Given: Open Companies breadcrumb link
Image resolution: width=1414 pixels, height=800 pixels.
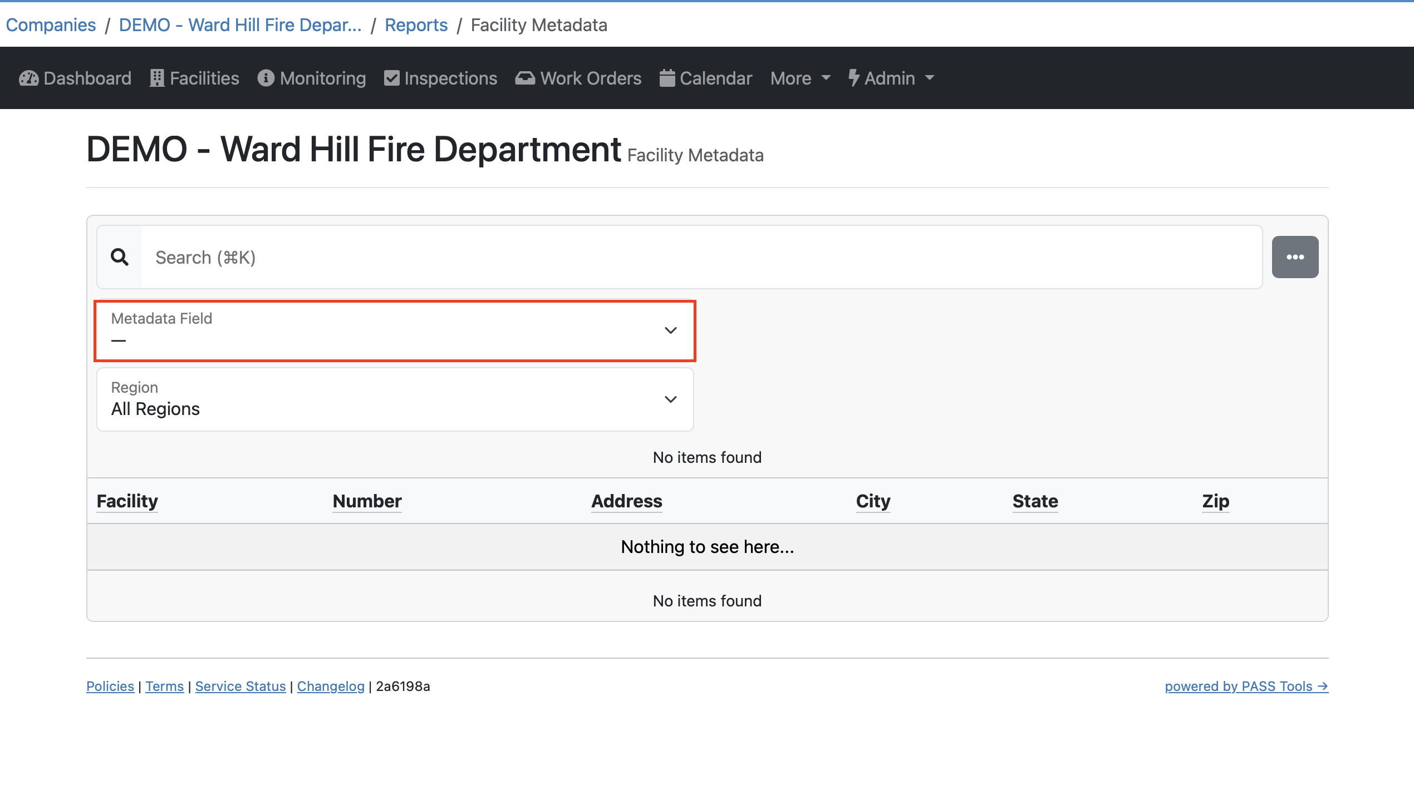Looking at the screenshot, I should point(51,25).
